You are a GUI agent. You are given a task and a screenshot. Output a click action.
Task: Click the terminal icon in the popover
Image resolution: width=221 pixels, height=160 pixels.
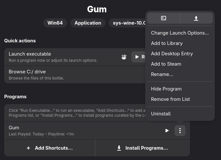pyautogui.click(x=164, y=18)
